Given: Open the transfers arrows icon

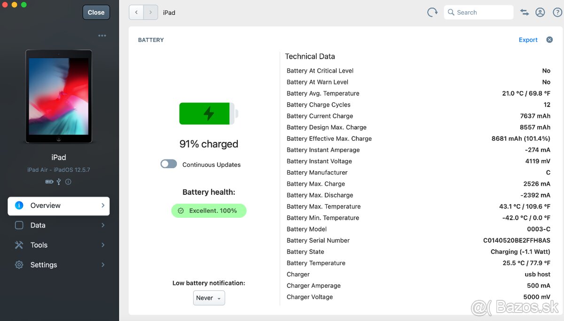Looking at the screenshot, I should point(525,13).
